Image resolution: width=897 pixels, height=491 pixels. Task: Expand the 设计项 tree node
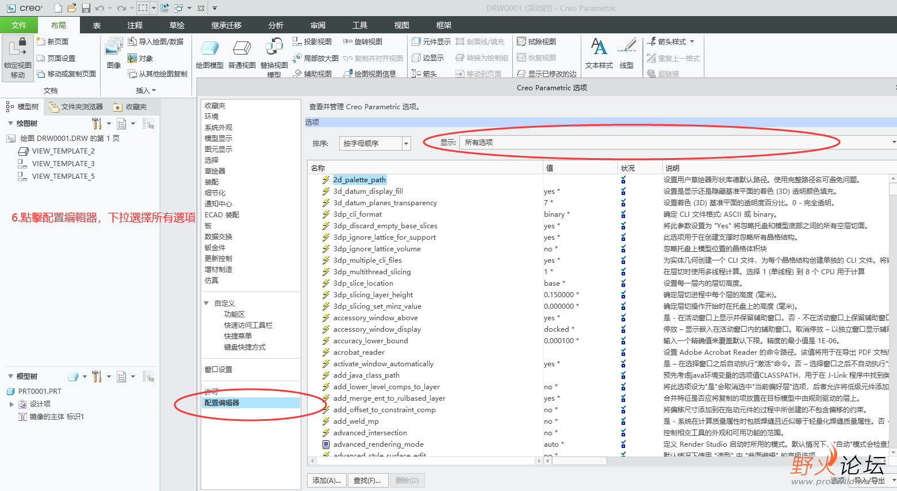[x=11, y=404]
